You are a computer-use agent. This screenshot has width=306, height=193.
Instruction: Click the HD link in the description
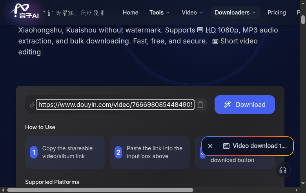pos(211,30)
